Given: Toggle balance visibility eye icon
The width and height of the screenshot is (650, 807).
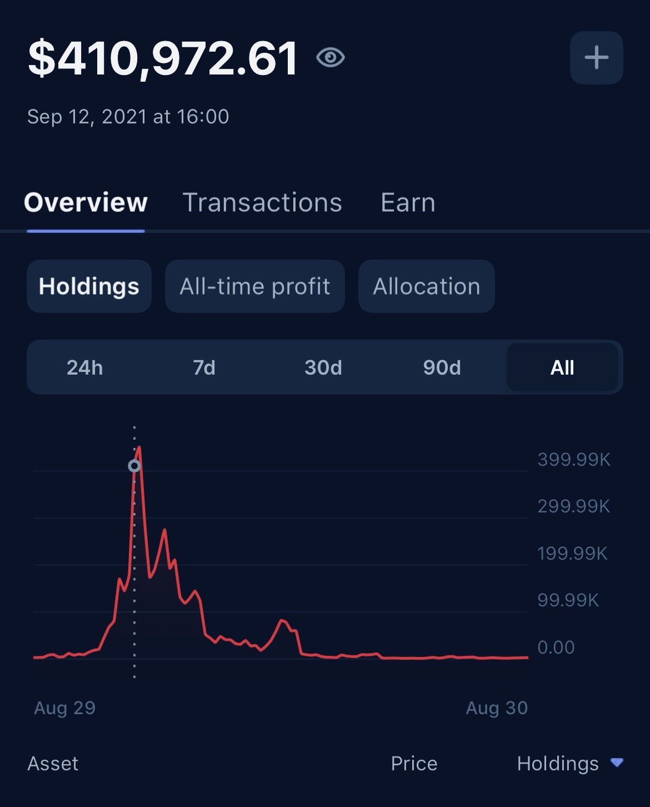Looking at the screenshot, I should tap(331, 57).
